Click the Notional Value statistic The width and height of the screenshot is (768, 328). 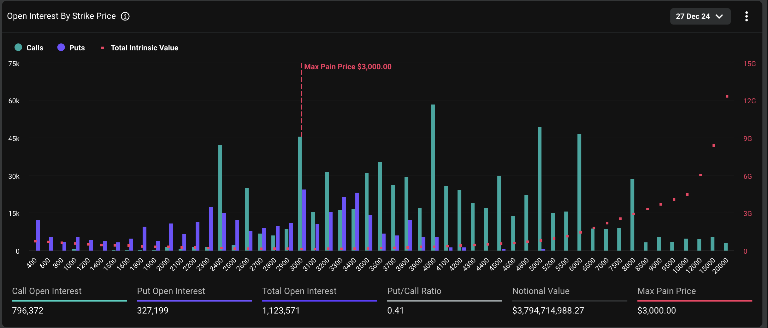(548, 310)
